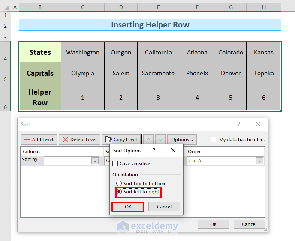Click Delete Level button

(x=80, y=140)
